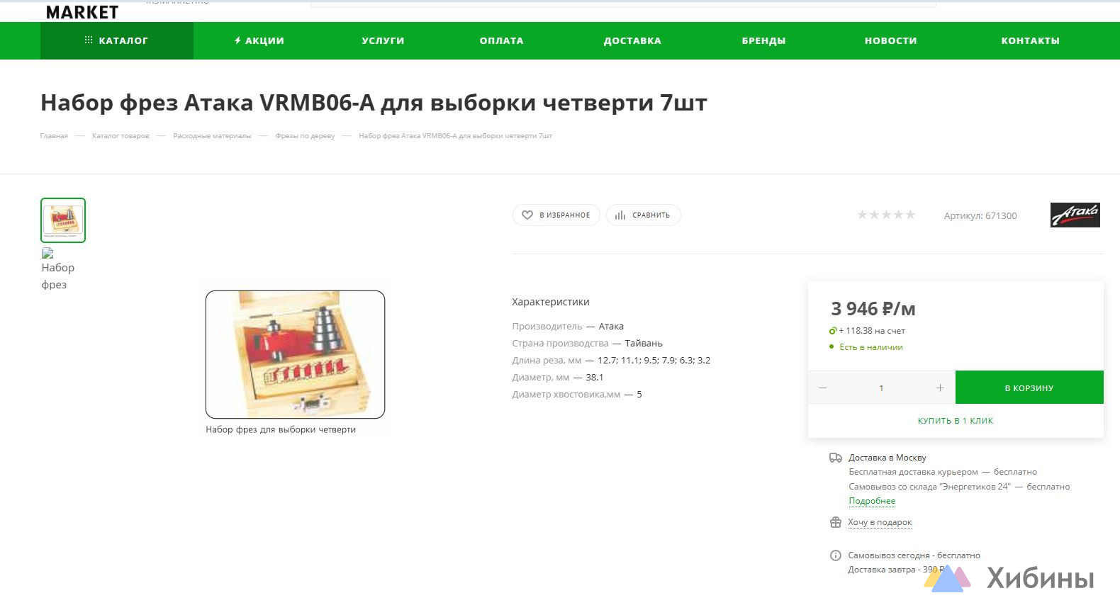Click the bar-chart compare icon
The image size is (1120, 610).
coord(620,215)
